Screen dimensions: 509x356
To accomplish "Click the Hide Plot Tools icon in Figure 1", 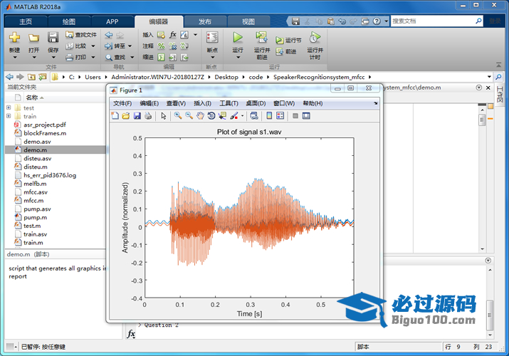I will click(295, 116).
